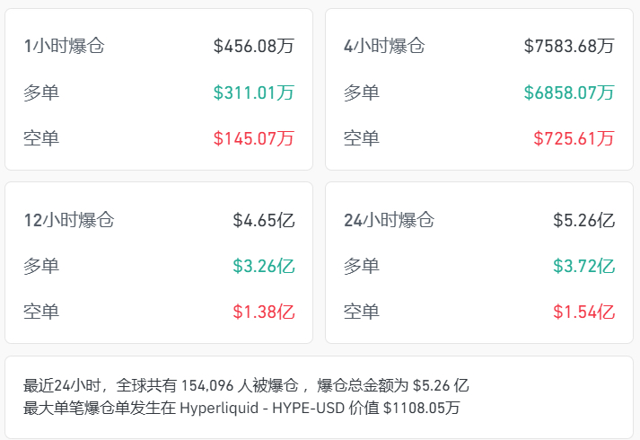
Task: Click the red $1.54亿 short amount
Action: (583, 312)
